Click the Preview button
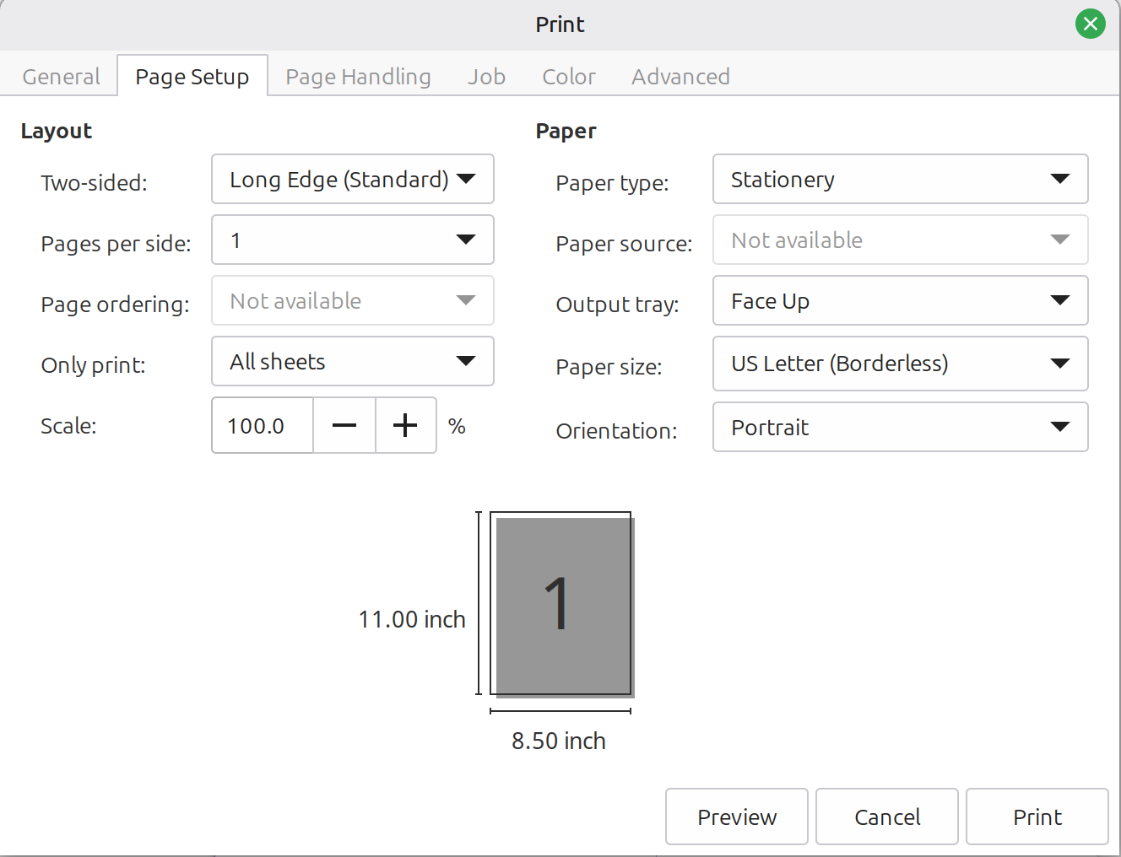 point(737,817)
